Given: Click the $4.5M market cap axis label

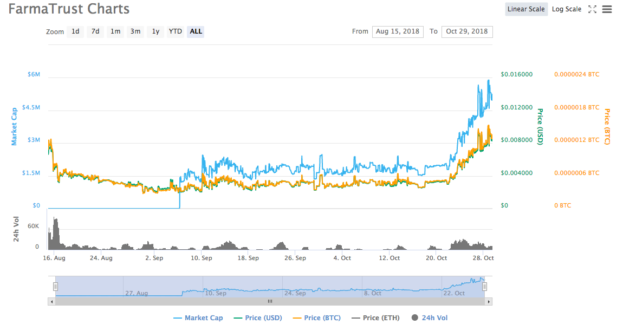Looking at the screenshot, I should 31,107.
